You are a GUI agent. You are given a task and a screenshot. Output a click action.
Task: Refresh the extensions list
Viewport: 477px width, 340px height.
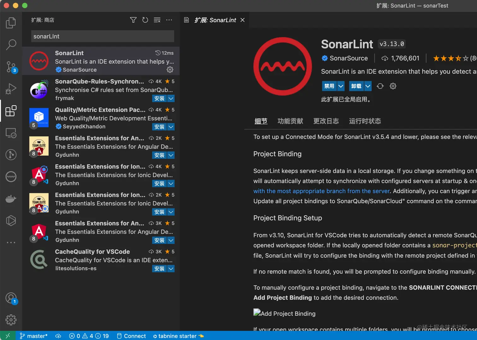(145, 20)
